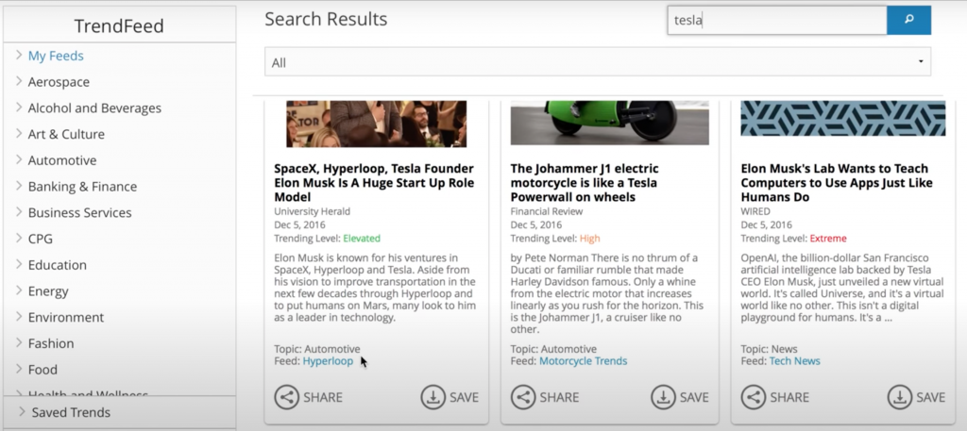Click save icon on Johammer J1 card
This screenshot has height=431, width=967.
pyautogui.click(x=663, y=397)
